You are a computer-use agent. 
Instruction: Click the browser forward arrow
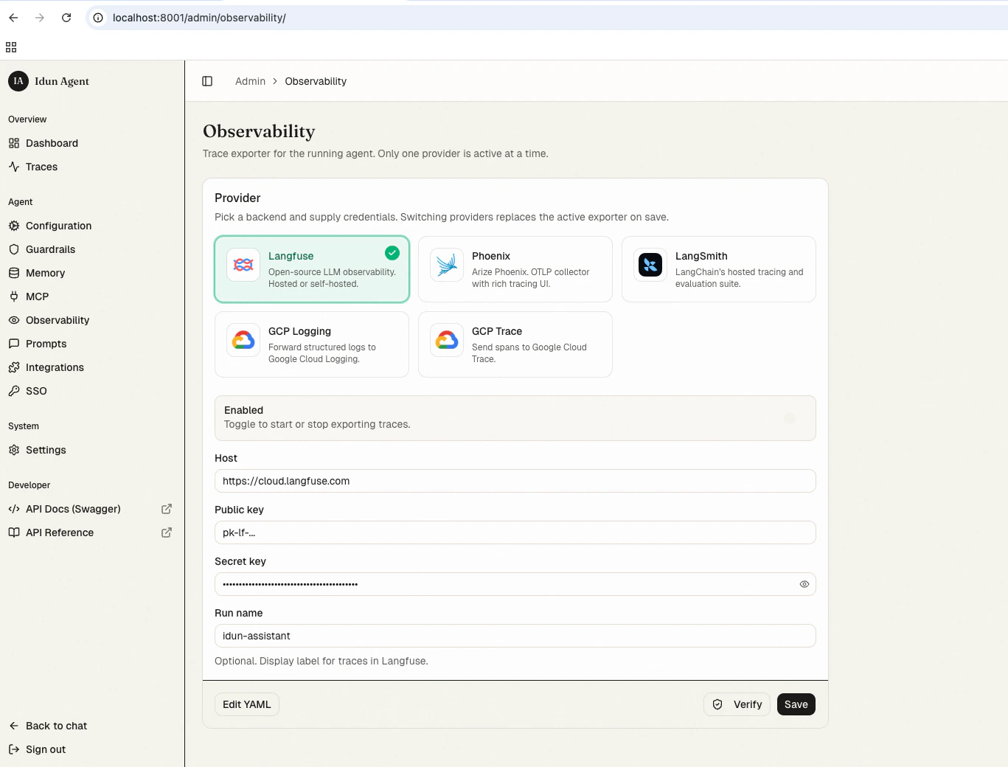40,18
